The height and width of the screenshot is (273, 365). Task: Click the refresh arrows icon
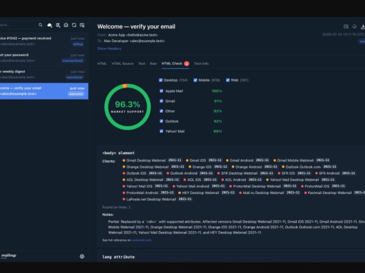coord(74,25)
